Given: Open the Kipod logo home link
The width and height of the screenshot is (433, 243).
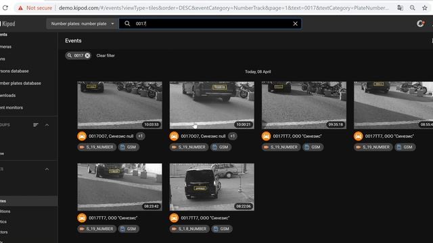Looking at the screenshot, I should pyautogui.click(x=7, y=24).
